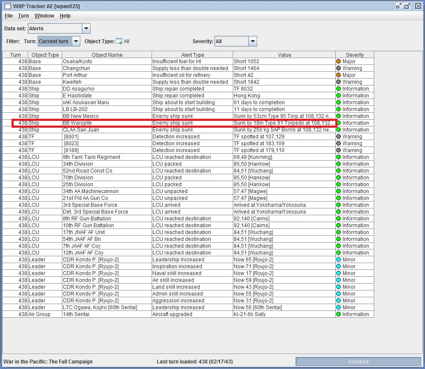Screen dimensions: 425x369
Task: Open the Window menu
Action: coord(44,16)
